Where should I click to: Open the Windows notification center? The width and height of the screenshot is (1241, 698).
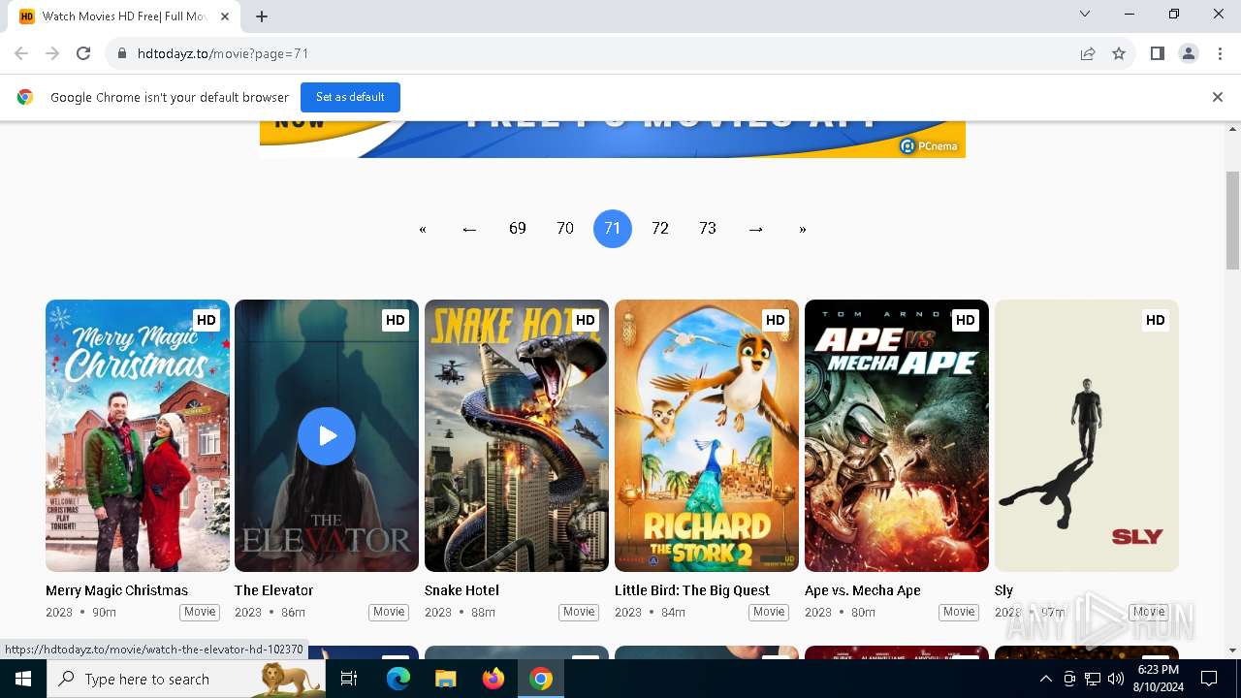1209,679
